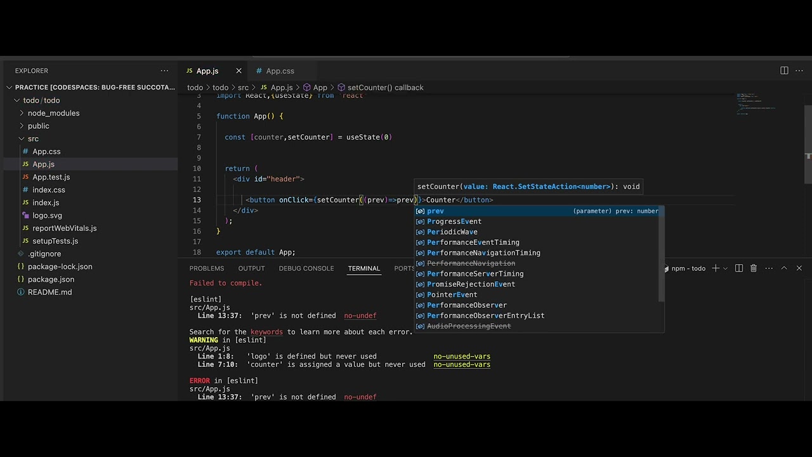Collapse the src folder
Image resolution: width=812 pixels, height=457 pixels.
pyautogui.click(x=33, y=138)
